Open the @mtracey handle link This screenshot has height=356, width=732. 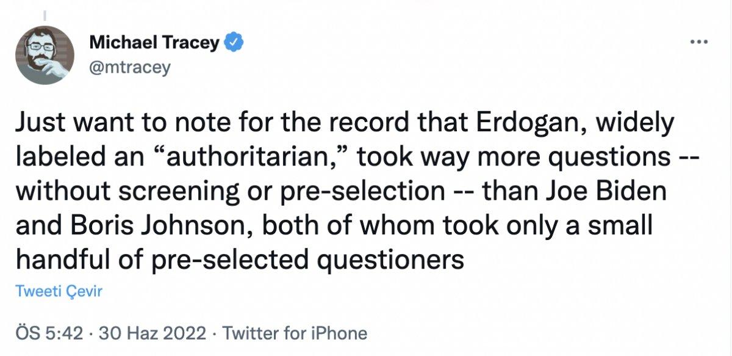(x=130, y=66)
